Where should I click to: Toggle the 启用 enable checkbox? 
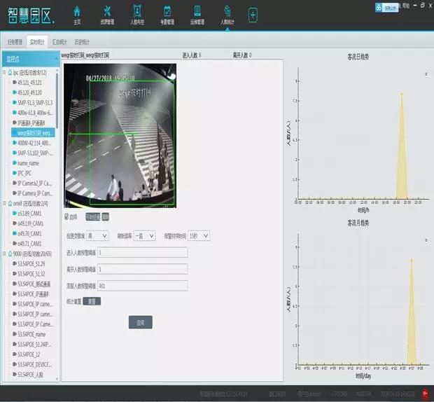click(67, 216)
